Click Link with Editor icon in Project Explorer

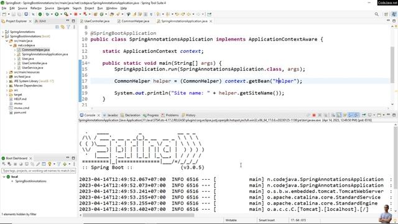point(63,27)
